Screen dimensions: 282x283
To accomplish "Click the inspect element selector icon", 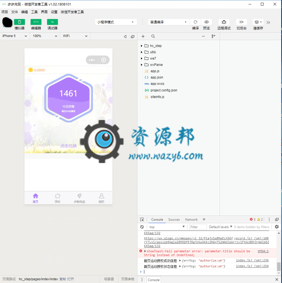I will click(142, 220).
